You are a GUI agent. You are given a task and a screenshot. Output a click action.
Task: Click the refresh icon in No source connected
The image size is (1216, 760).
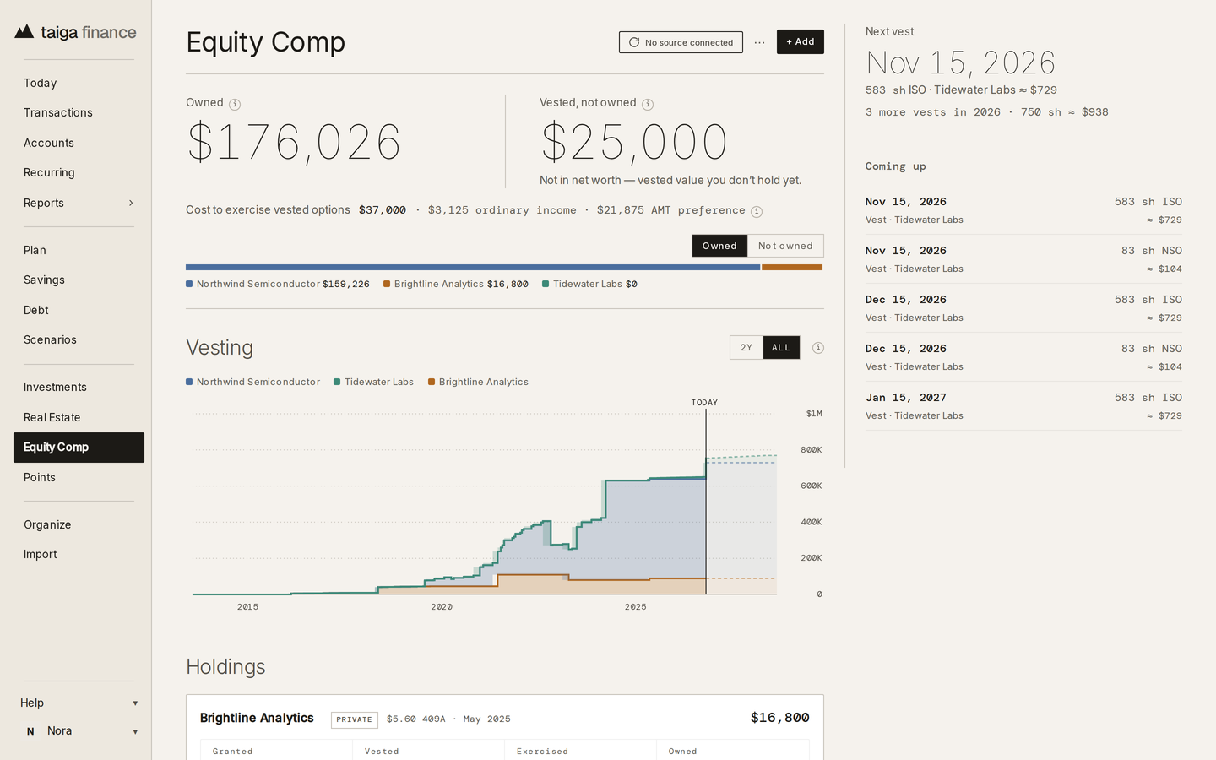pos(634,42)
